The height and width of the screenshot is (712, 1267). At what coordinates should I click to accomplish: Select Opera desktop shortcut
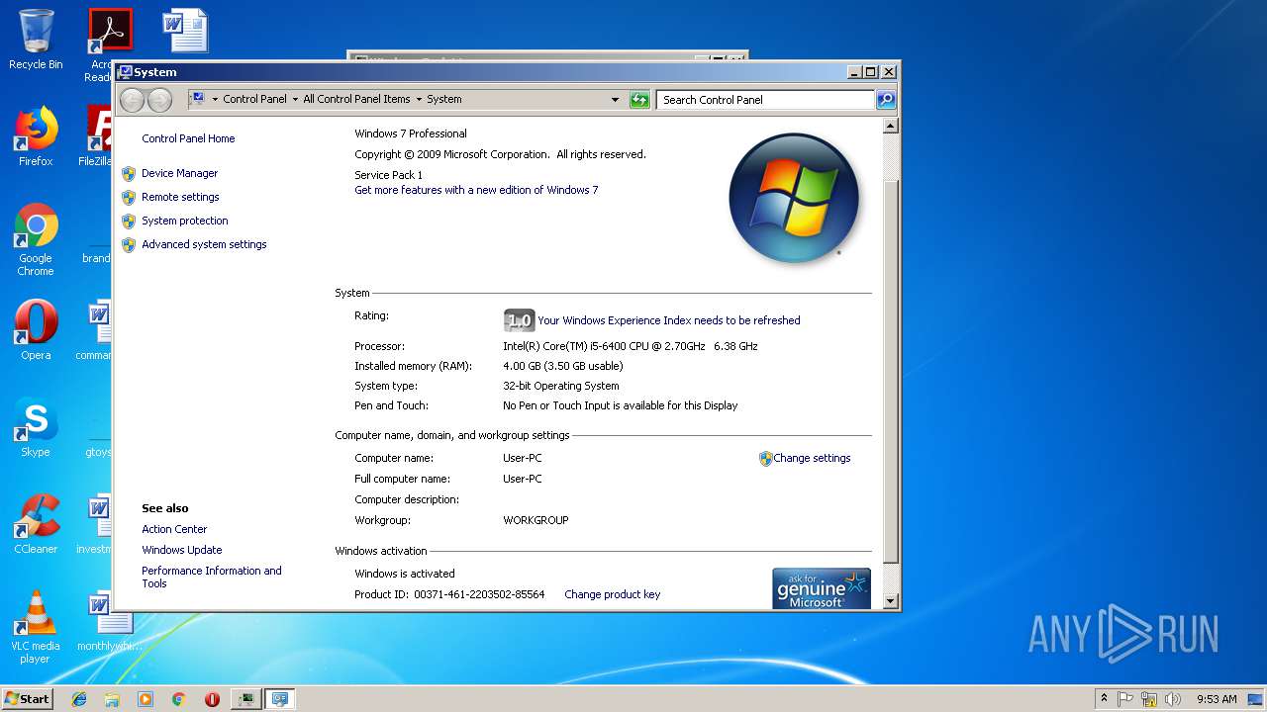click(x=36, y=330)
